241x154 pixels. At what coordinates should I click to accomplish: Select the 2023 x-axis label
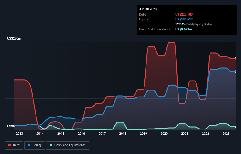[x=226, y=134]
